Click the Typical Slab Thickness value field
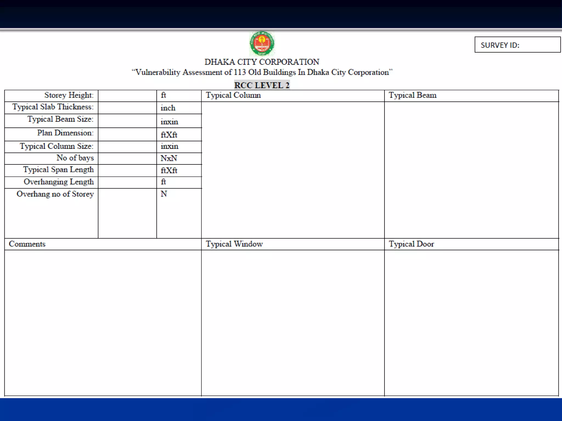 click(127, 108)
